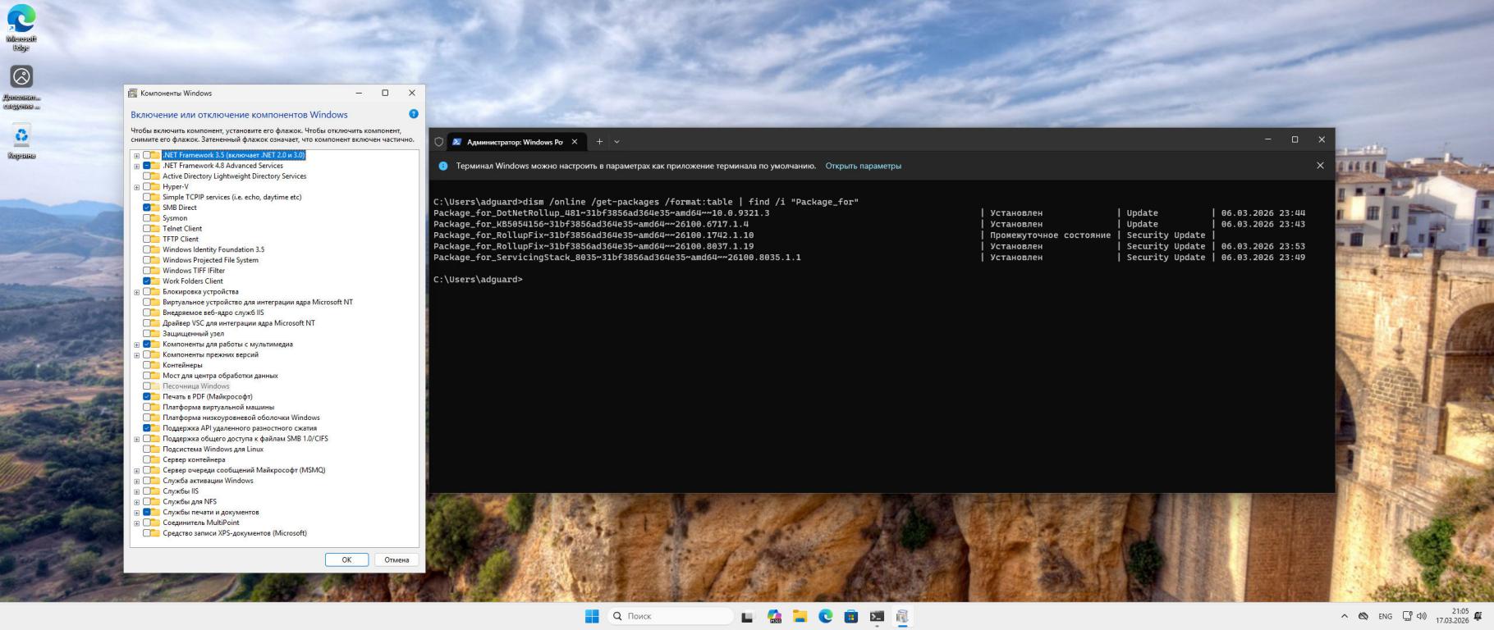Launch Microsoft Store from the taskbar
1494x630 pixels.
pyautogui.click(x=851, y=616)
